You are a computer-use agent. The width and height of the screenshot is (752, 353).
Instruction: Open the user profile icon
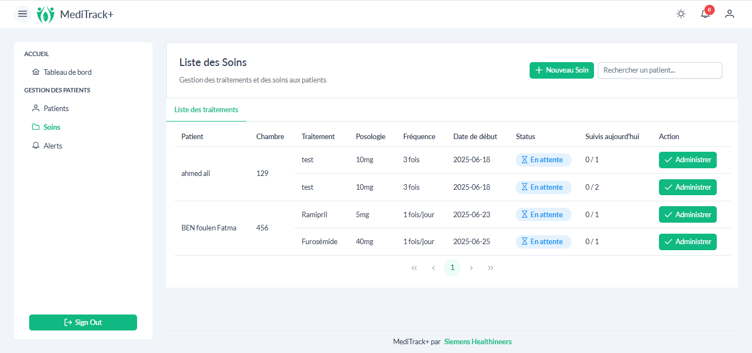coord(729,14)
